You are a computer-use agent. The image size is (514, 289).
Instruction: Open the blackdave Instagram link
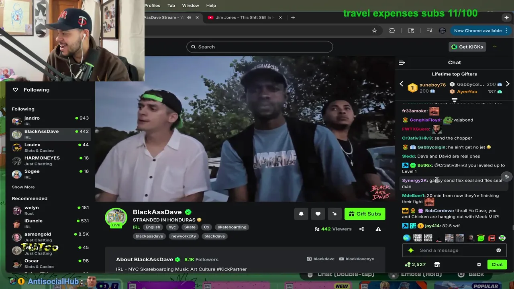[320, 259]
